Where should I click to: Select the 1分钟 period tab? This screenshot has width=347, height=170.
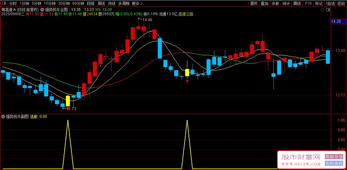[x=24, y=3]
